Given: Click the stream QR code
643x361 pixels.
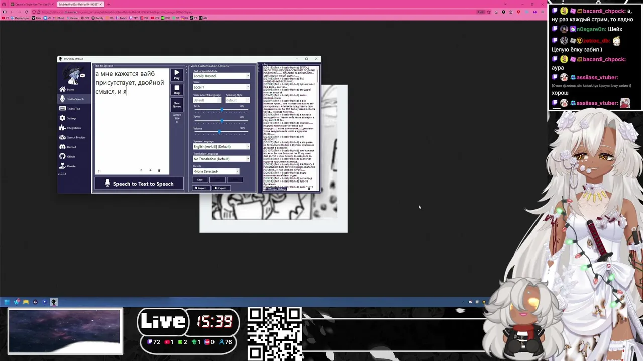Looking at the screenshot, I should pyautogui.click(x=275, y=333).
